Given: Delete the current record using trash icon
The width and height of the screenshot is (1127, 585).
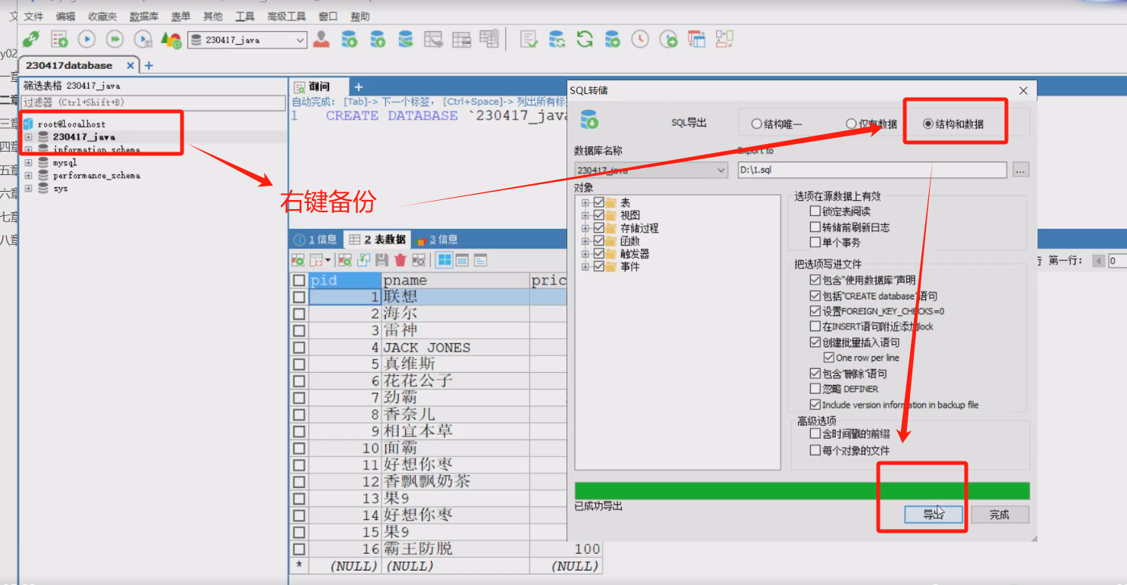Looking at the screenshot, I should [401, 260].
